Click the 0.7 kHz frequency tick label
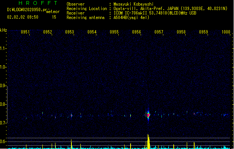Screen dimensions: 234x149 pos(3,123)
